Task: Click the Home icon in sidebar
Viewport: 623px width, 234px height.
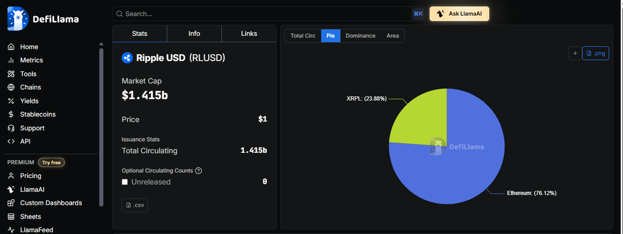Action: [11, 47]
